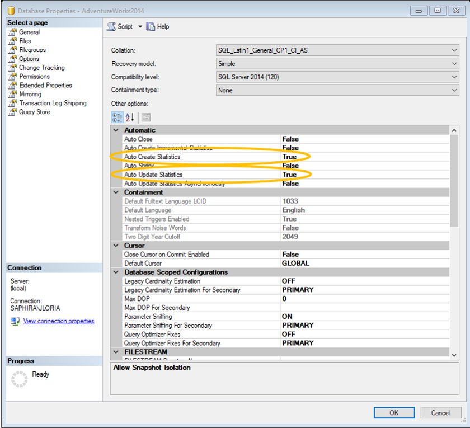470x428 pixels.
Task: Click the Cancel button
Action: pos(441,413)
